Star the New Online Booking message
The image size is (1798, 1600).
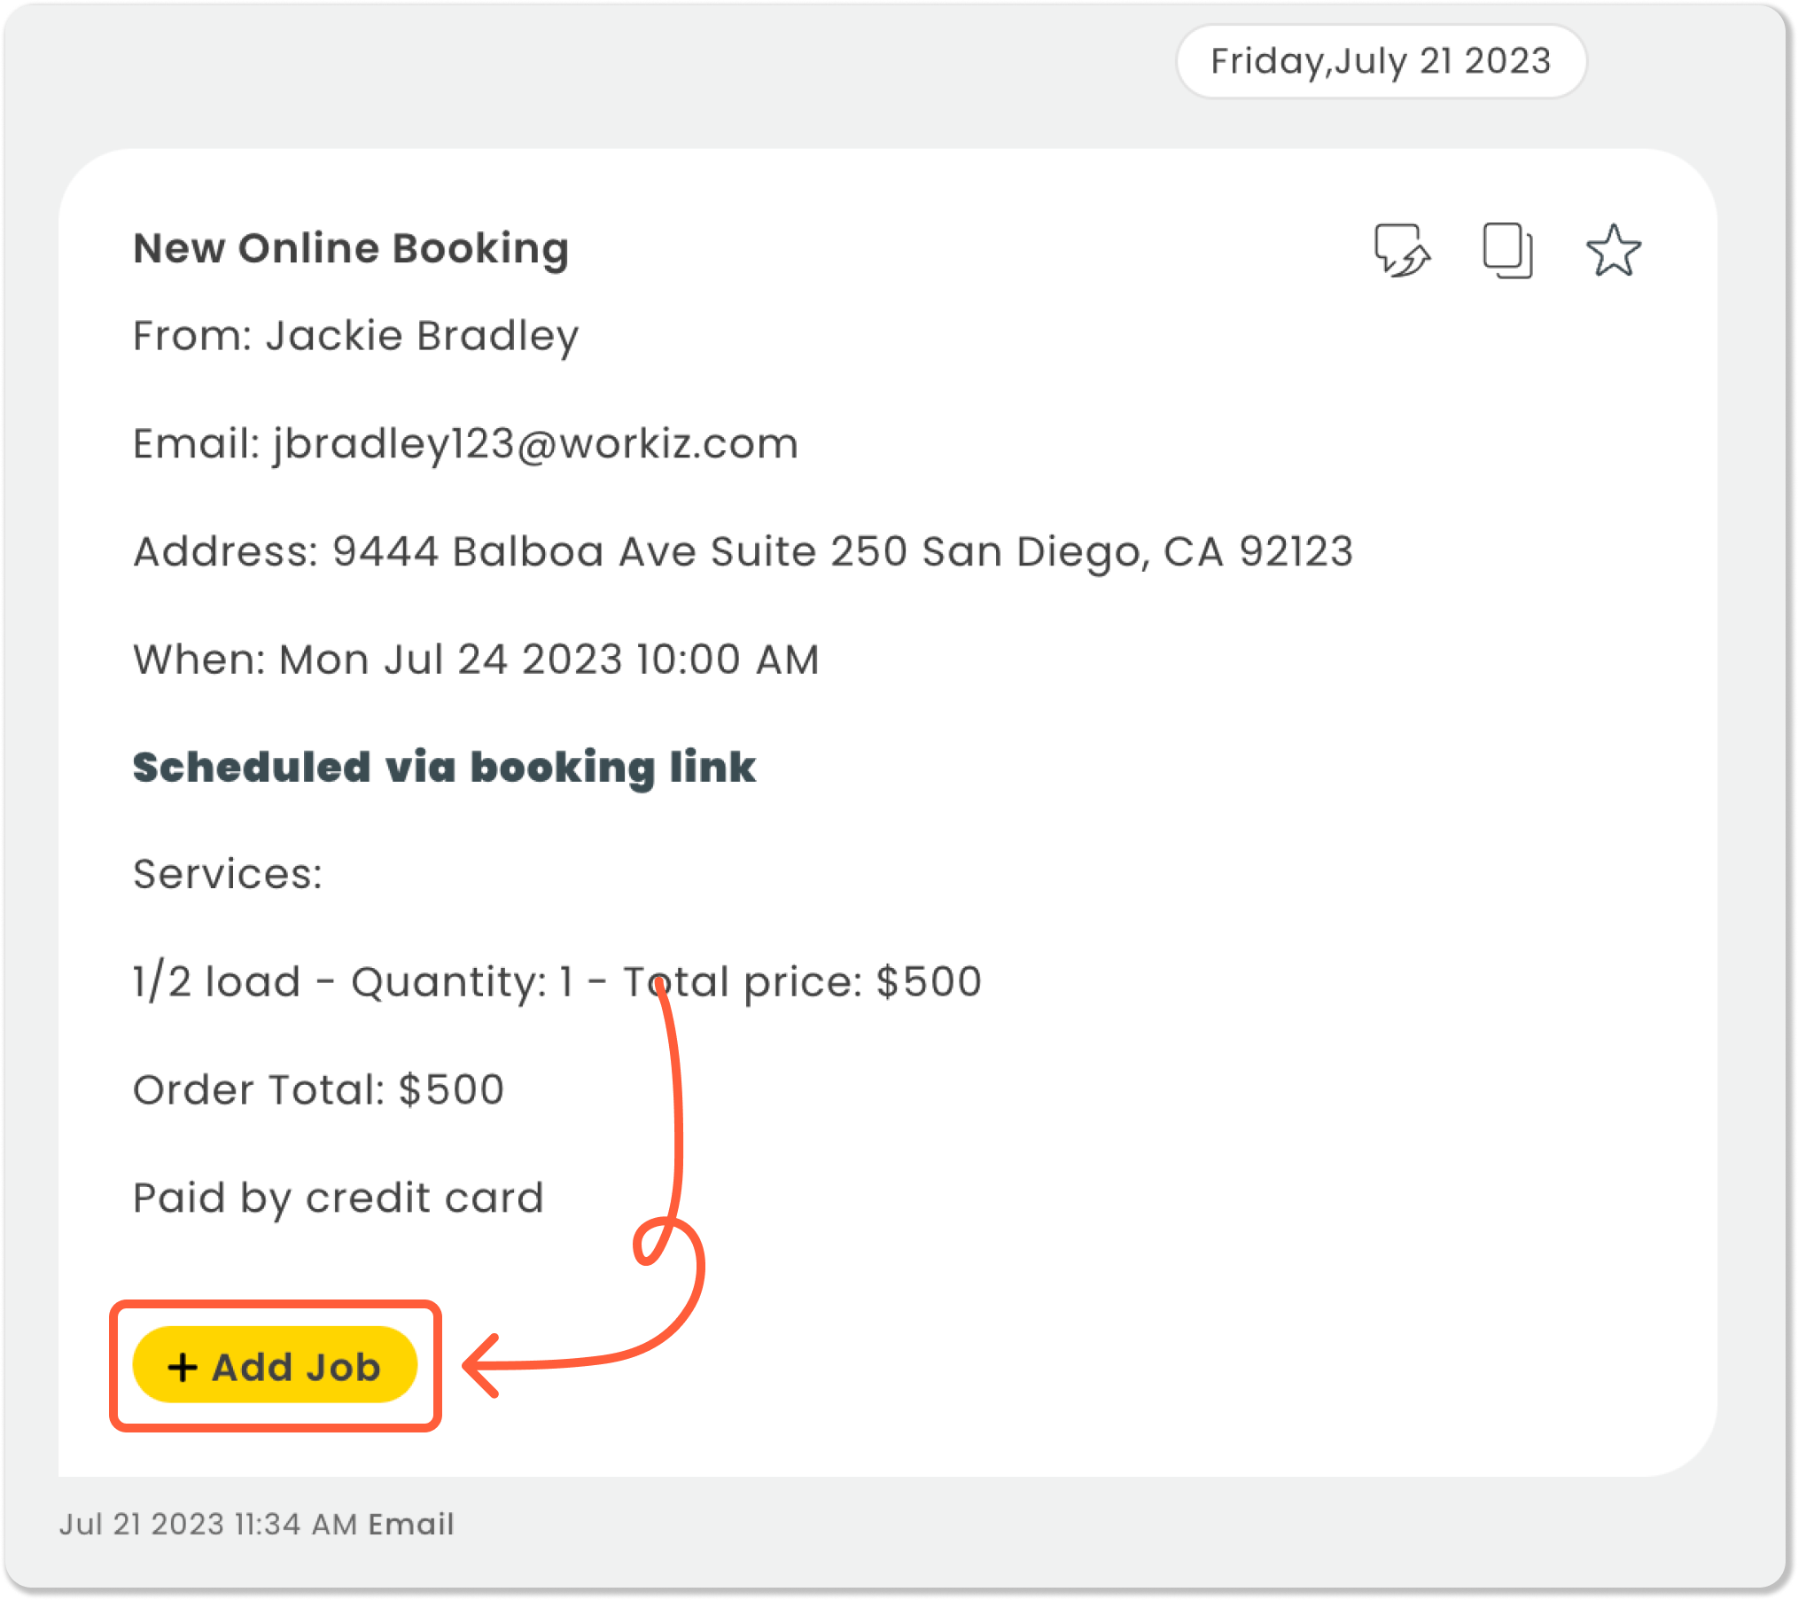click(x=1613, y=250)
